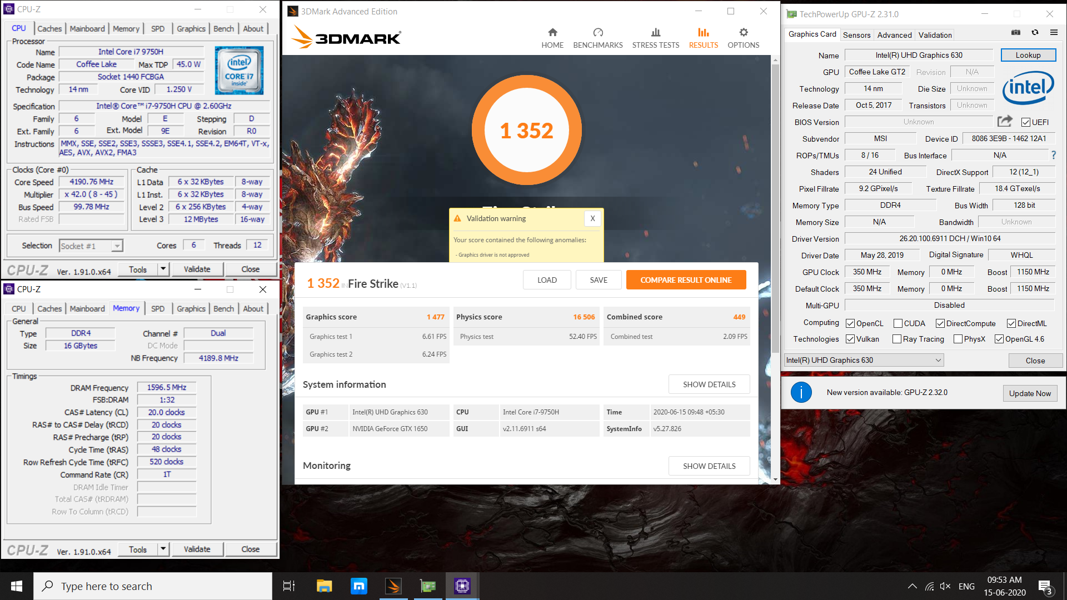Show System information details
This screenshot has height=600, width=1067.
[709, 384]
